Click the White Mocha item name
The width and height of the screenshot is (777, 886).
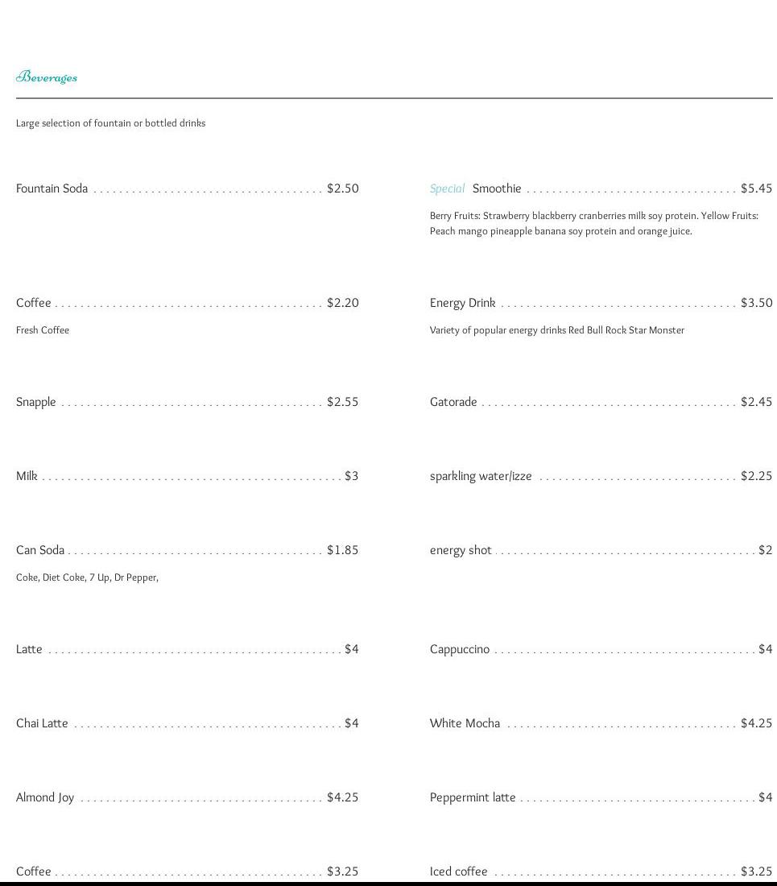click(x=465, y=723)
